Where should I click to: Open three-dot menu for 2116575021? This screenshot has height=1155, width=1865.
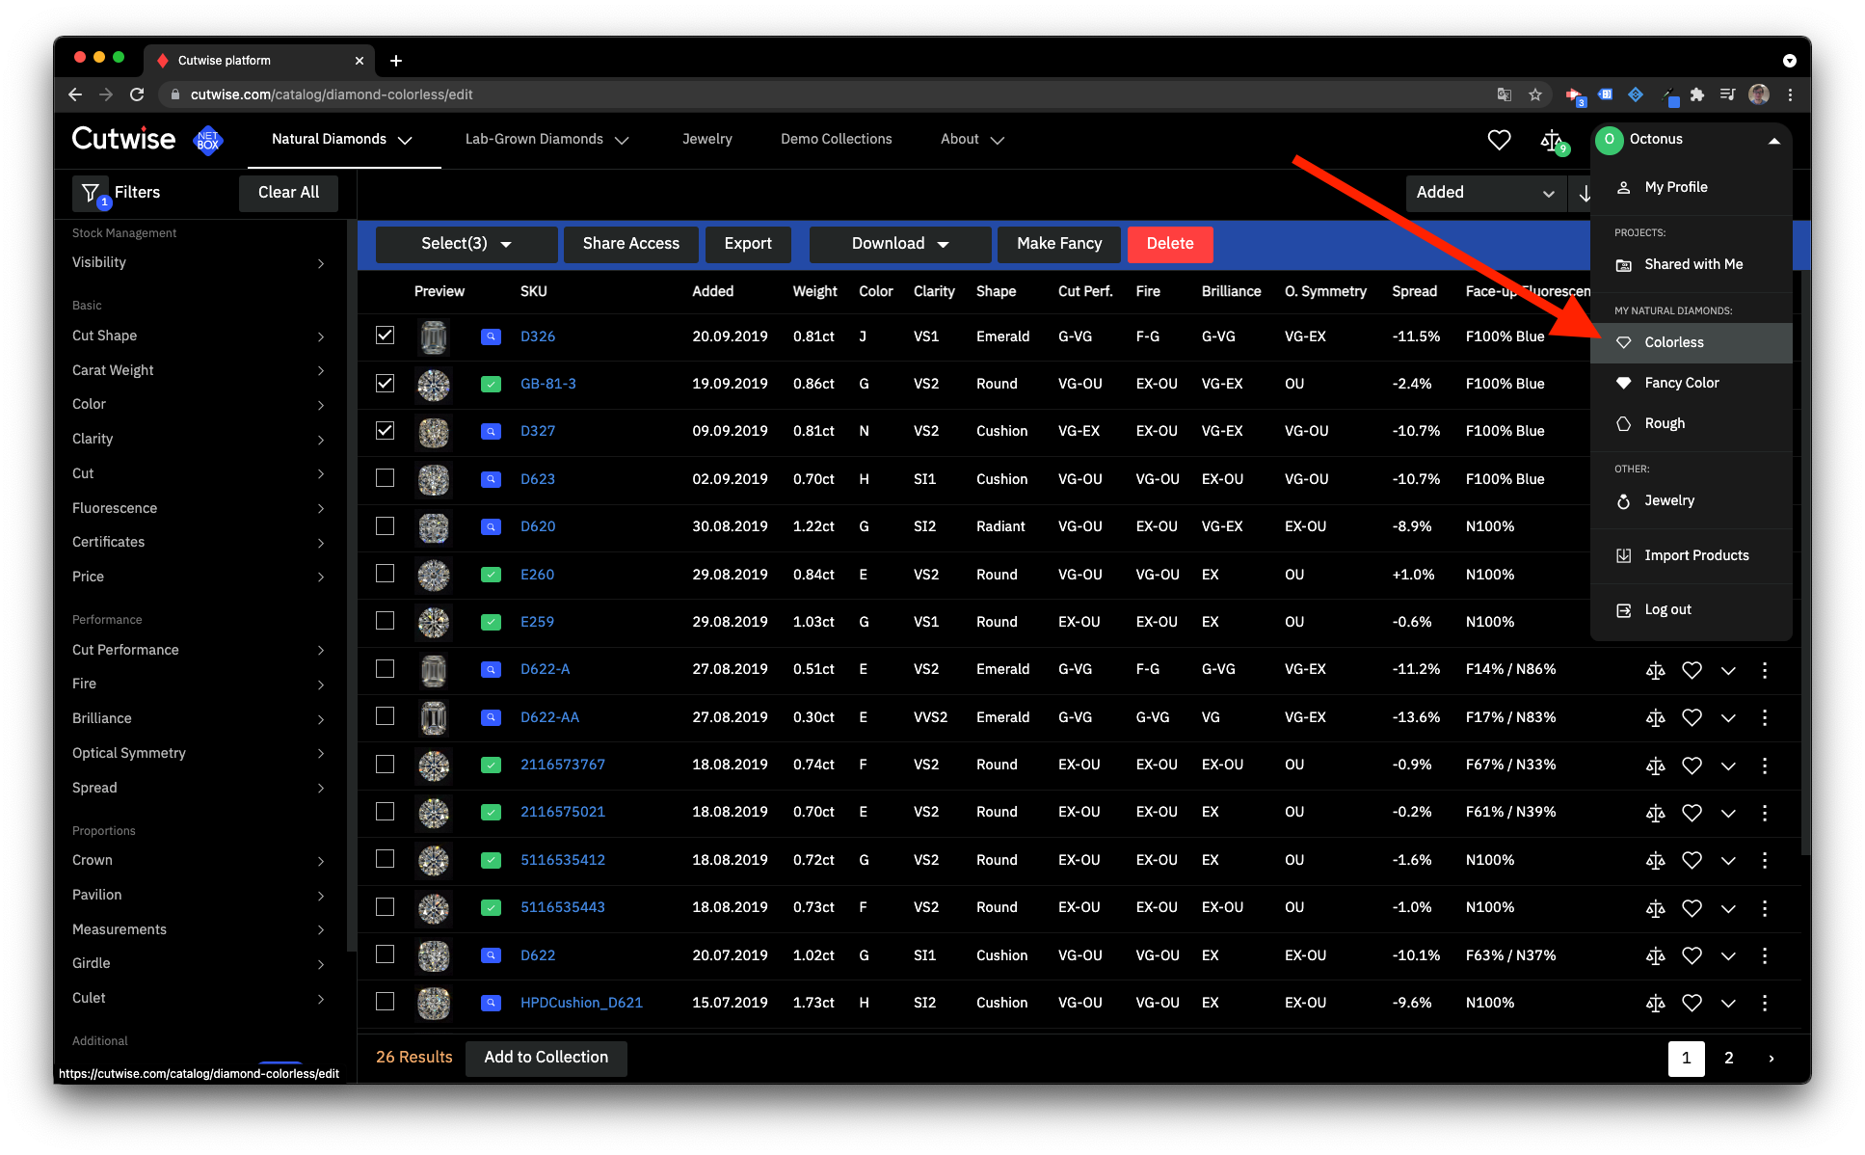(x=1765, y=813)
